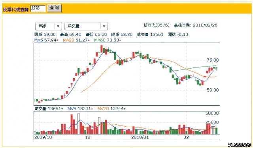Image resolution: width=253 pixels, height=148 pixels.
Task: Click the 02 month axis marker
Action: [186, 137]
